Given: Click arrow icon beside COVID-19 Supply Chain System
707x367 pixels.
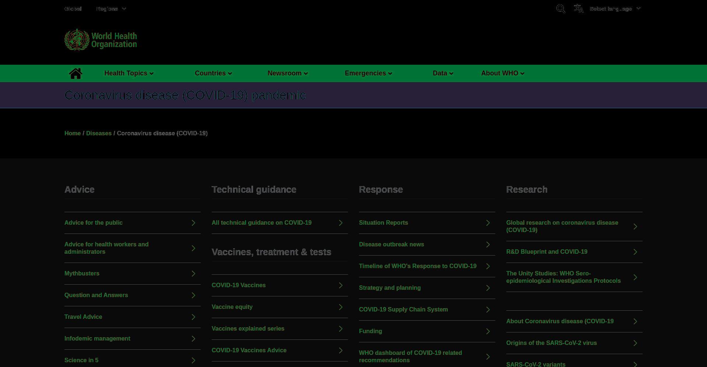Looking at the screenshot, I should [488, 310].
